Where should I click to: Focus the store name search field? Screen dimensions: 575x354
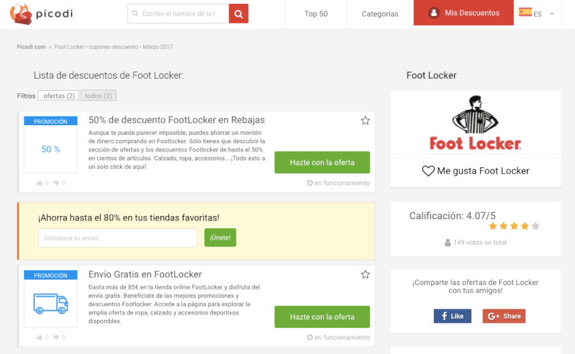coord(178,13)
